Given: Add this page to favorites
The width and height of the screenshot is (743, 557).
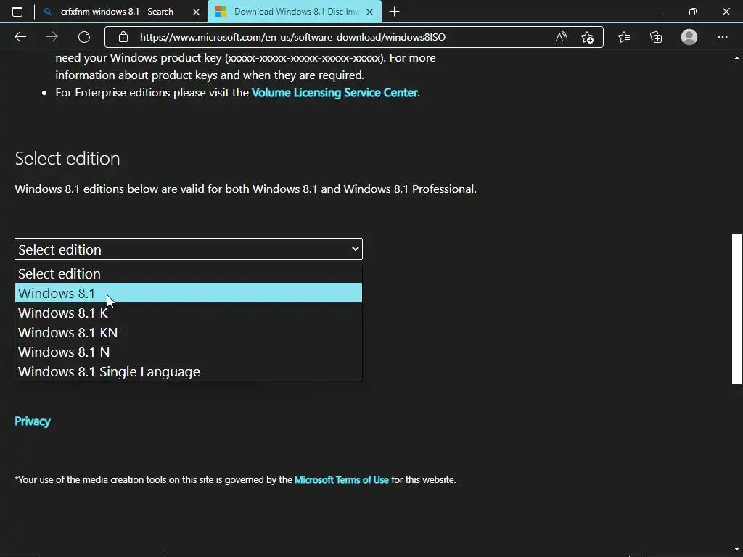Looking at the screenshot, I should pyautogui.click(x=587, y=37).
